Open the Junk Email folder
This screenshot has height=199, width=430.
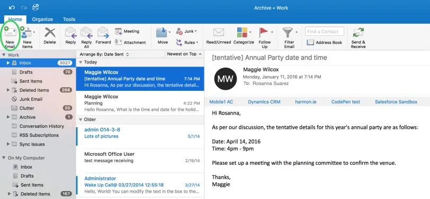(38, 99)
